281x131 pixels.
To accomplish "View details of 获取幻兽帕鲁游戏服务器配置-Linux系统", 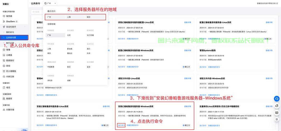I will tap(188, 23).
